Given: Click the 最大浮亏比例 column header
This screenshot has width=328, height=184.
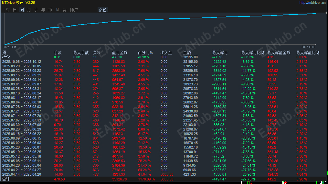Looking at the screenshot, I should 253,53.
